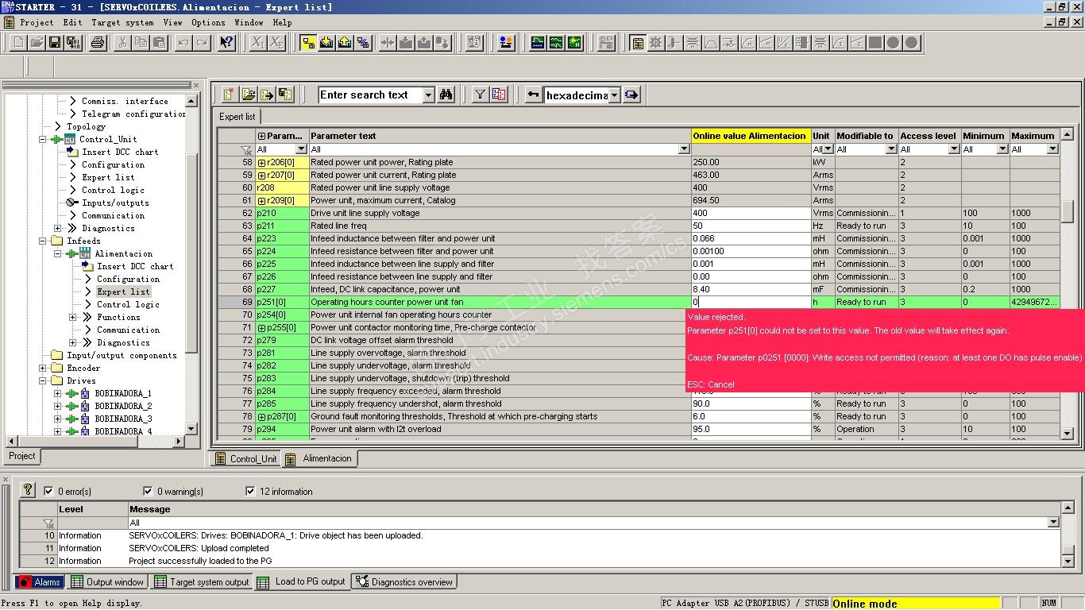Open the Output window tab
The image size is (1085, 610).
[x=107, y=582]
